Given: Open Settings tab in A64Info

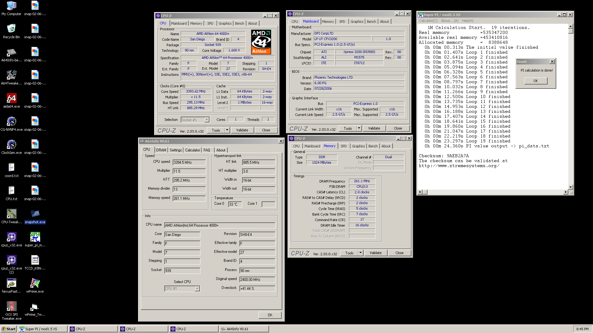Looking at the screenshot, I should (176, 150).
